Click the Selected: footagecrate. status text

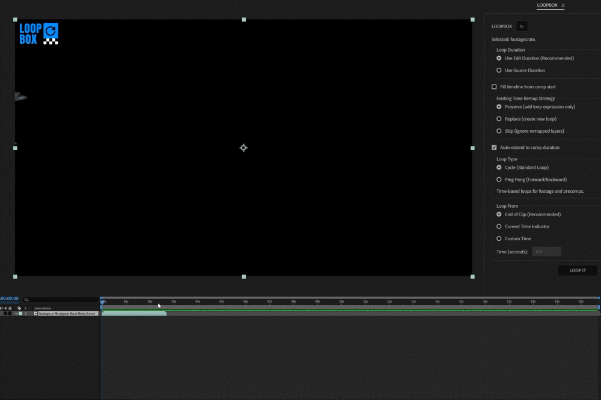(x=514, y=40)
